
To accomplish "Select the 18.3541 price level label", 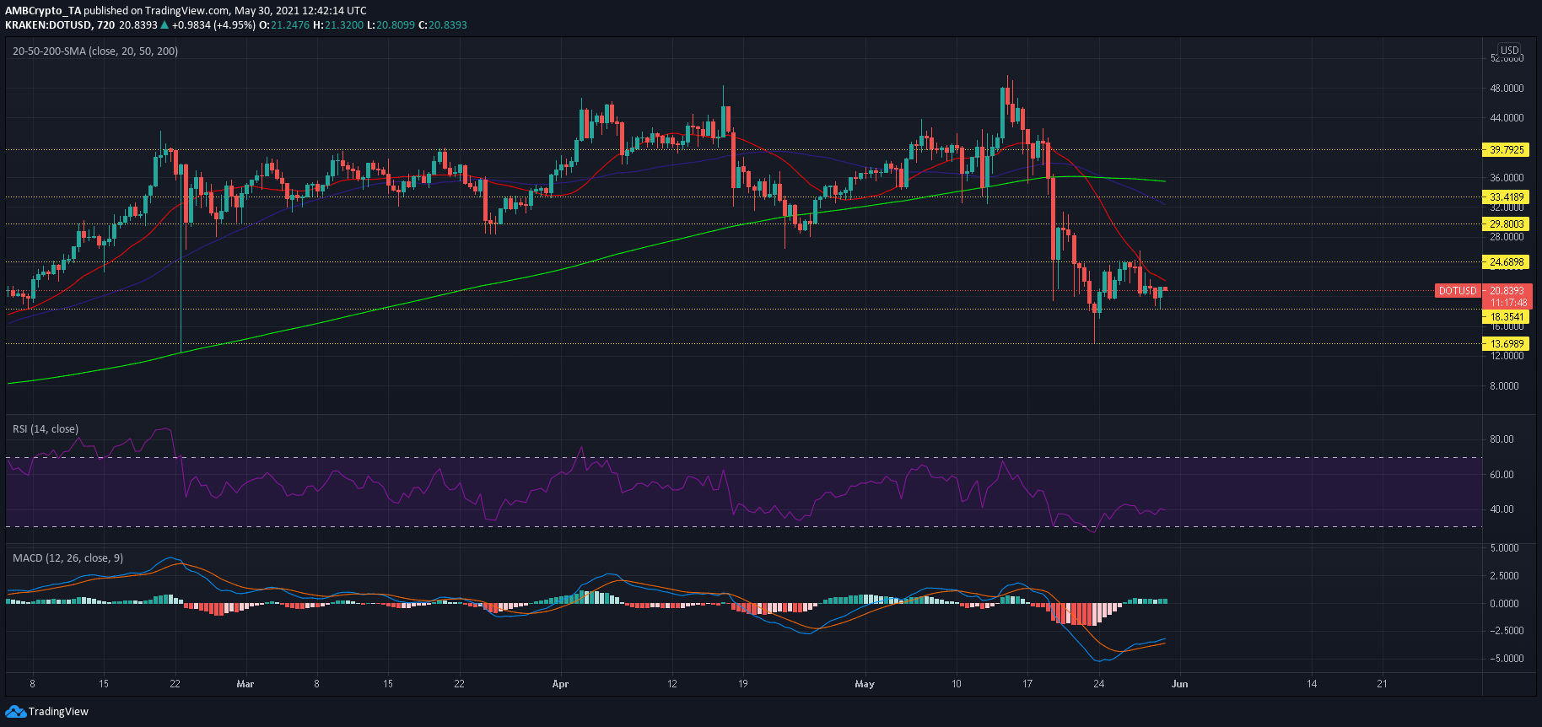I will (1506, 317).
